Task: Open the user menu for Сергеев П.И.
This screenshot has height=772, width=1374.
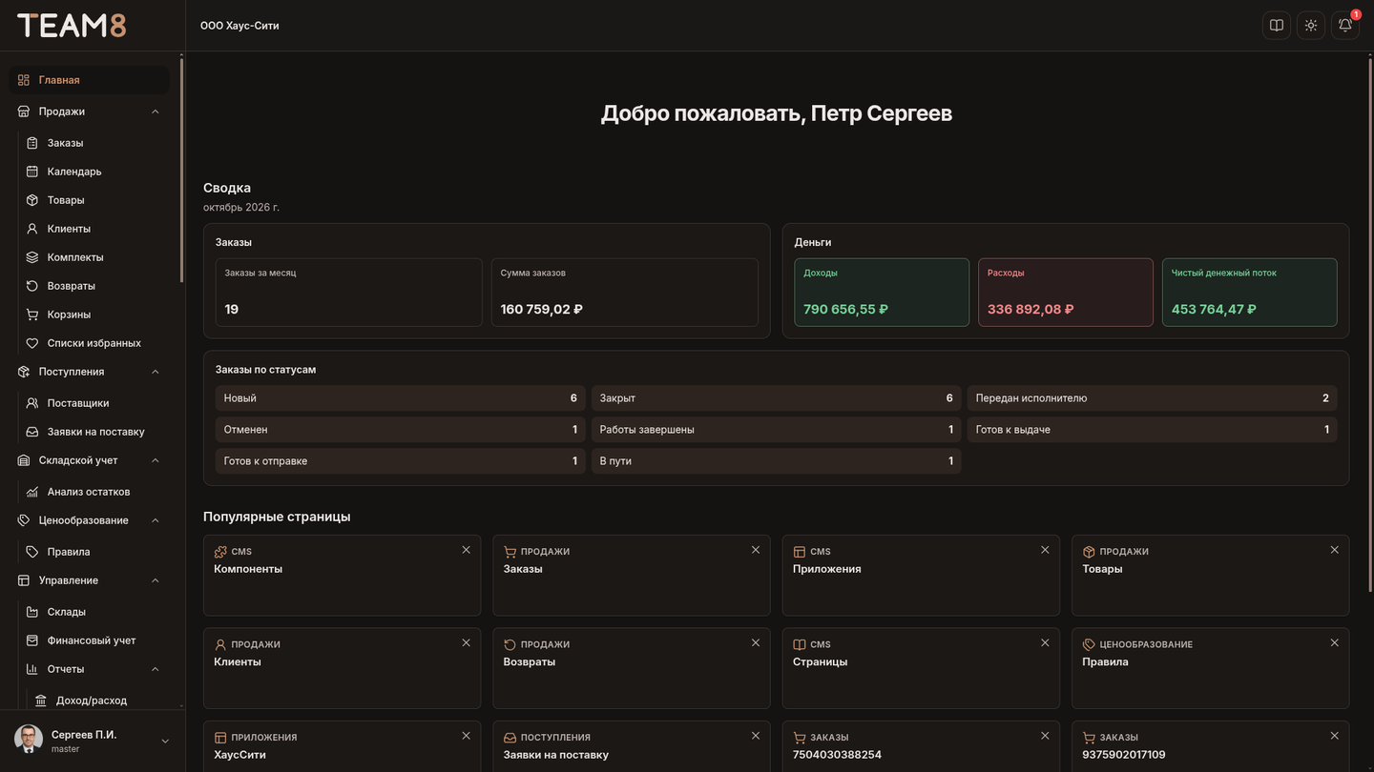Action: pos(93,741)
